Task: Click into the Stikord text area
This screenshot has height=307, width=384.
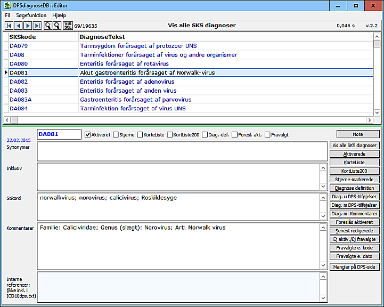Action: [178, 207]
